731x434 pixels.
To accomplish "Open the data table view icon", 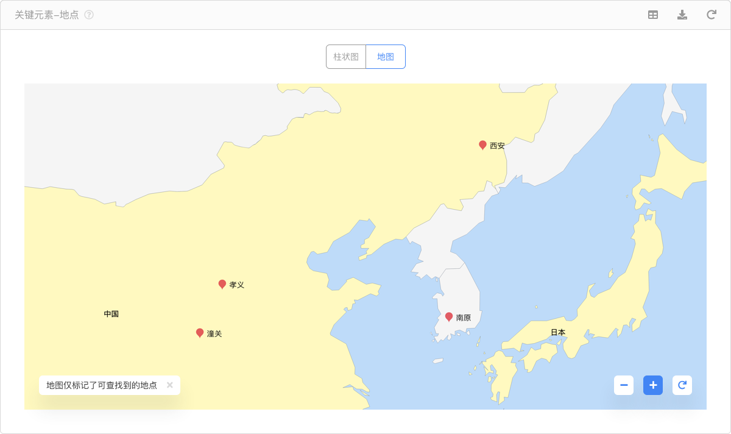I will click(x=652, y=15).
